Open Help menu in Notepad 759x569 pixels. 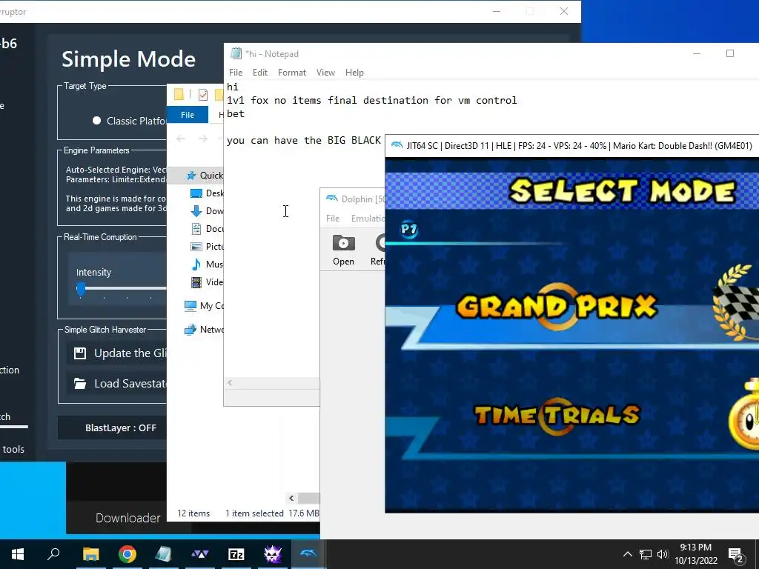point(354,73)
